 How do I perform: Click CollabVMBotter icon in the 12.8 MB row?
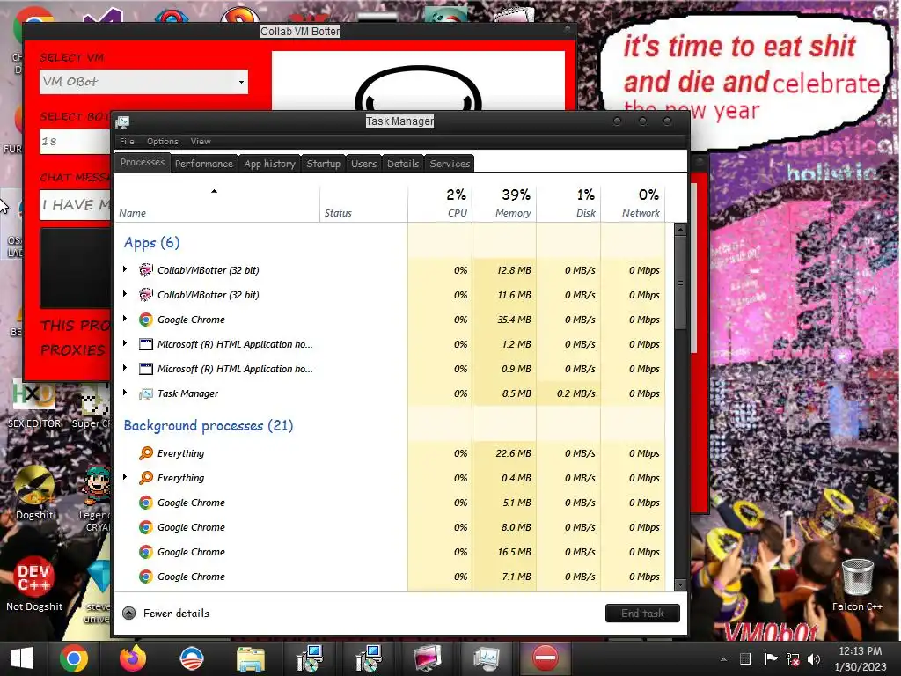(x=146, y=270)
